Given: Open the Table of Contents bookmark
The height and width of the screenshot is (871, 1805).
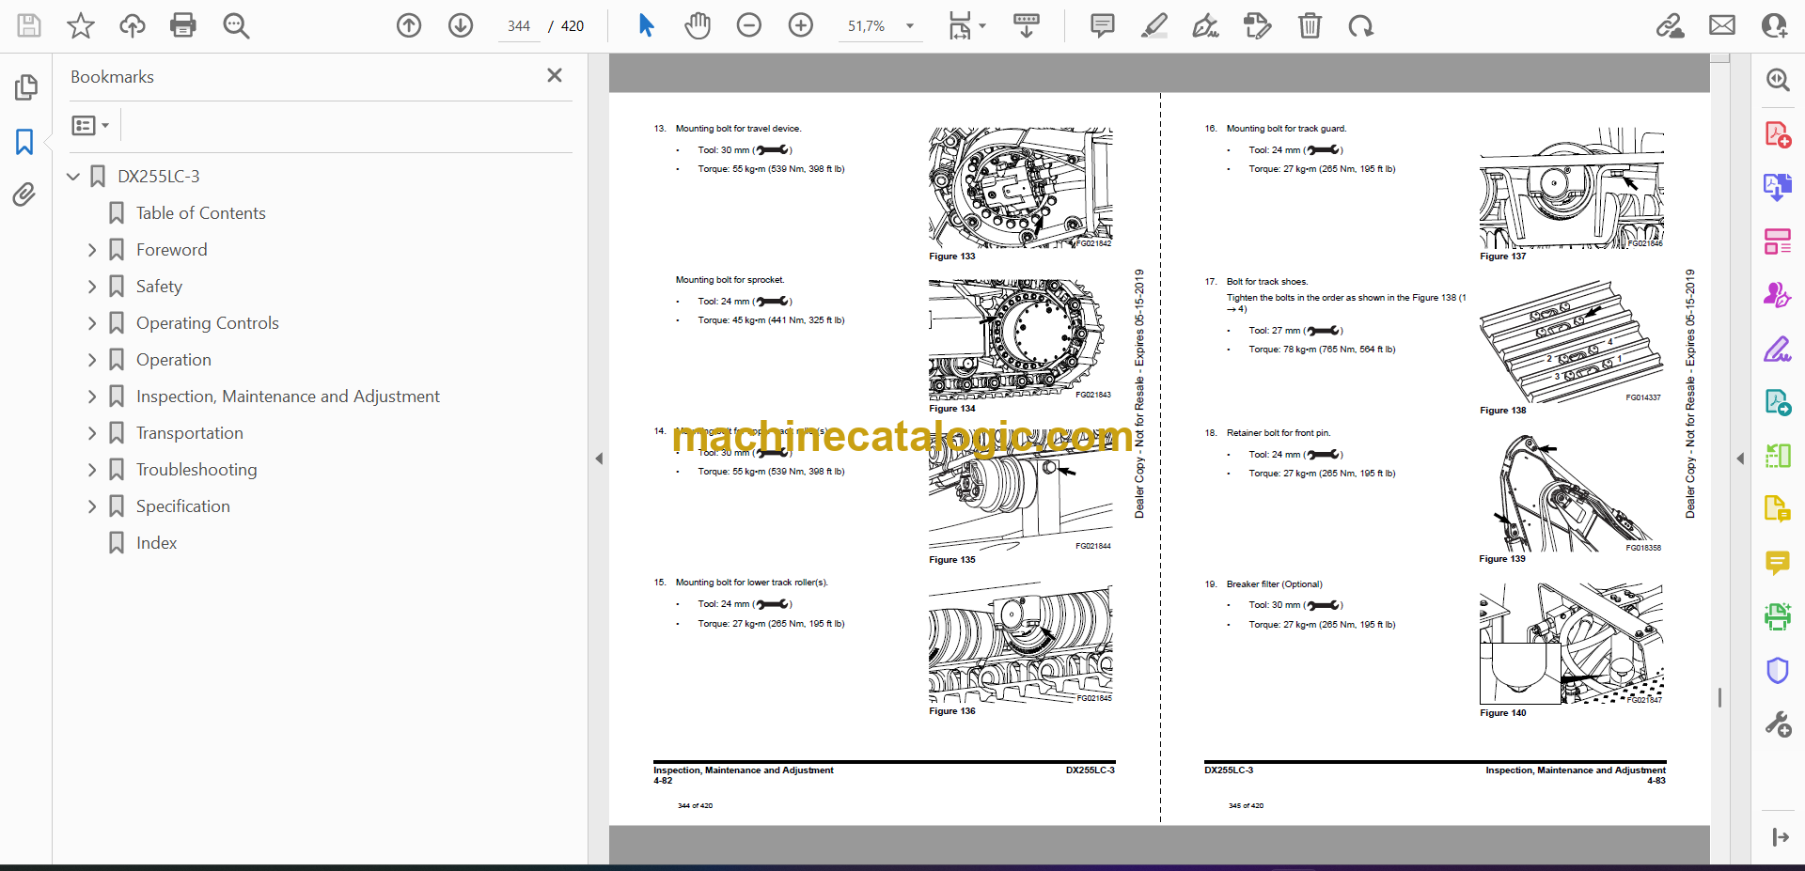Looking at the screenshot, I should click(x=200, y=213).
